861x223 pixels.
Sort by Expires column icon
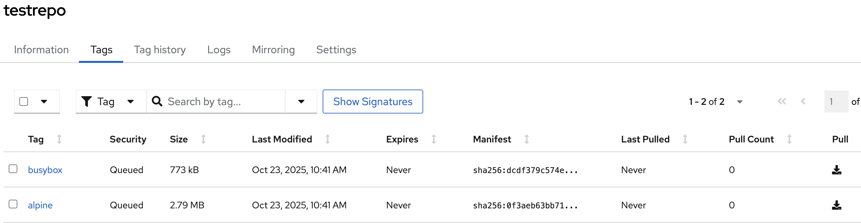[433, 139]
